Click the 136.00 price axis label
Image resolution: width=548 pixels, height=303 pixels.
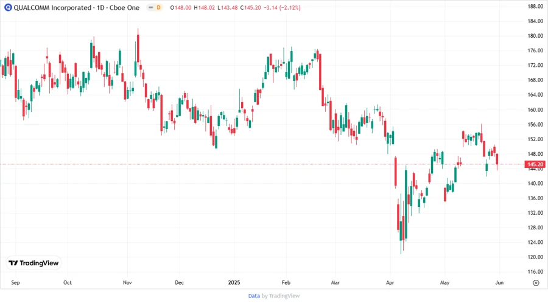[x=535, y=198]
